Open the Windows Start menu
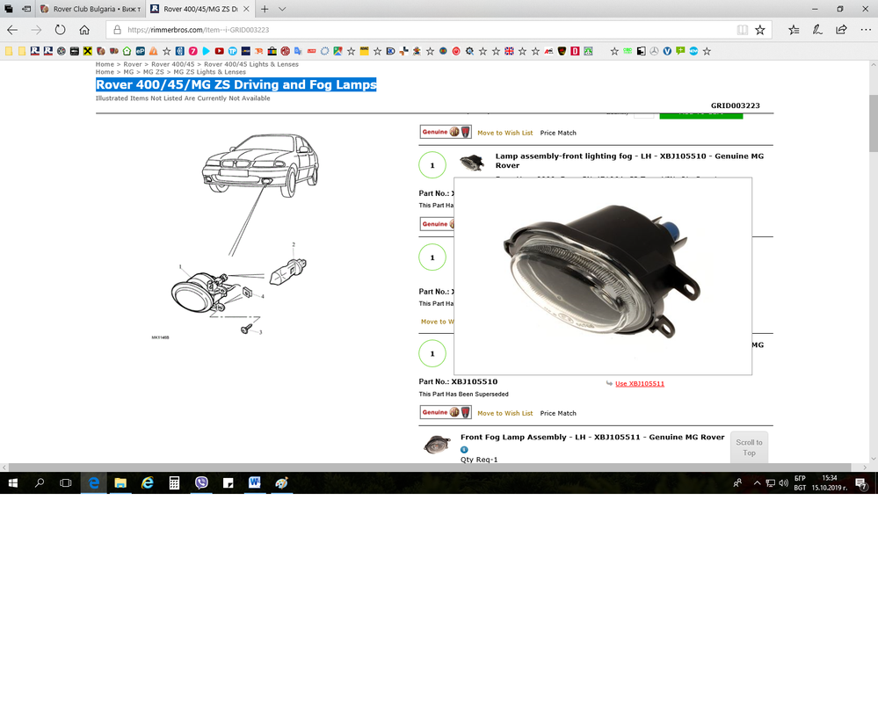878x703 pixels. tap(13, 482)
